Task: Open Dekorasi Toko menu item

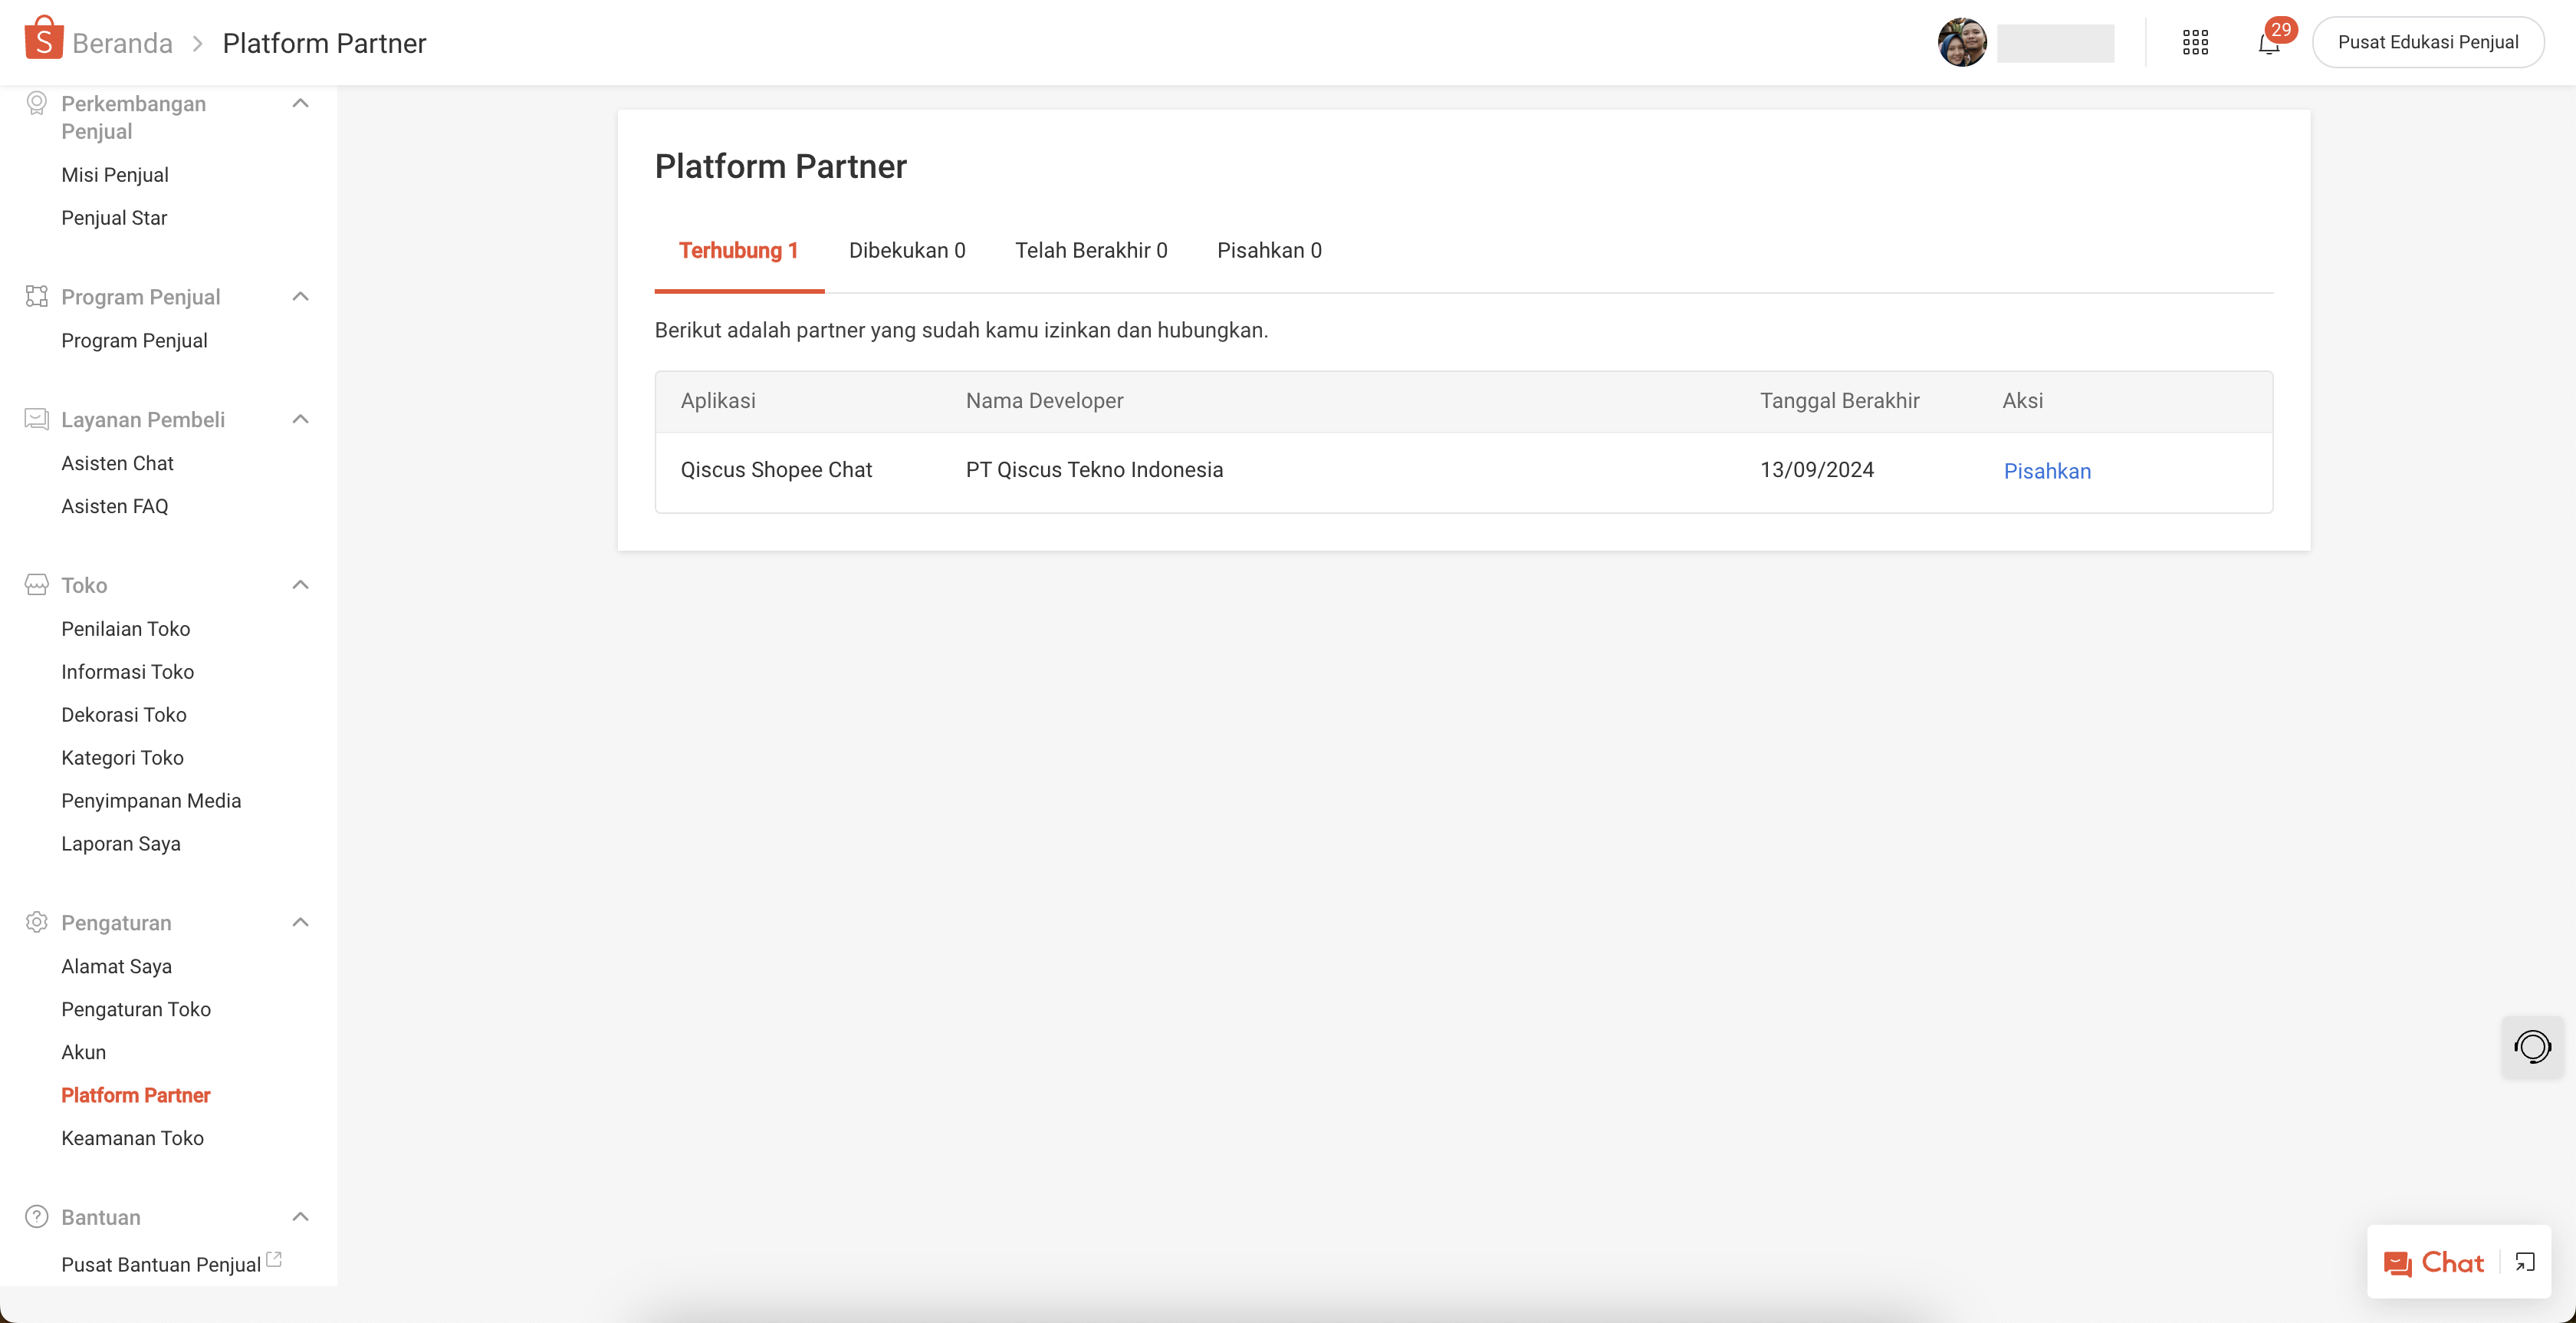Action: pyautogui.click(x=124, y=715)
